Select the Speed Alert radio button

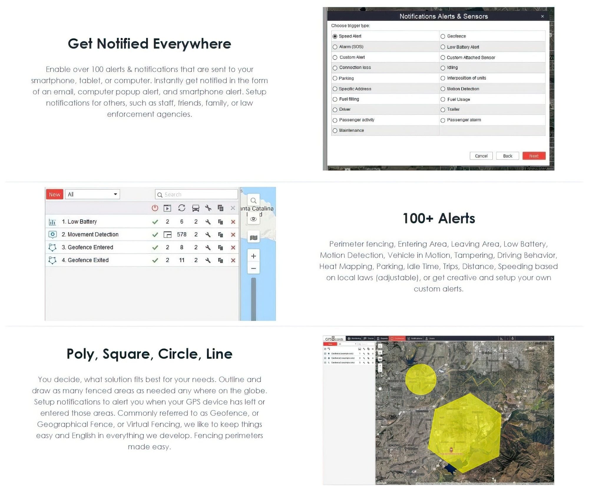pyautogui.click(x=336, y=36)
